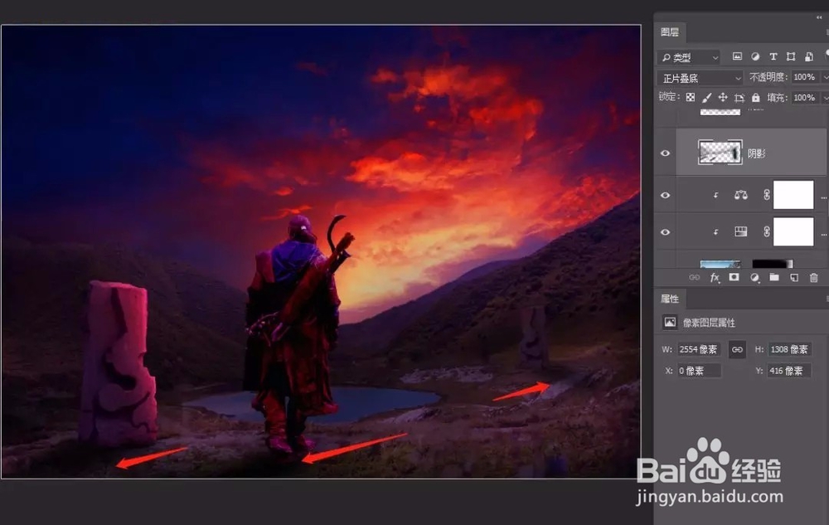The image size is (829, 525).
Task: Toggle width-height link constraint in Properties
Action: 737,349
